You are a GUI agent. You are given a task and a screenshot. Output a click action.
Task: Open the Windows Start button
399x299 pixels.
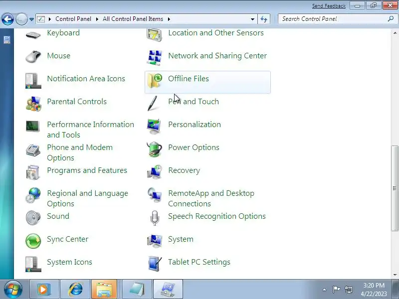click(13, 290)
